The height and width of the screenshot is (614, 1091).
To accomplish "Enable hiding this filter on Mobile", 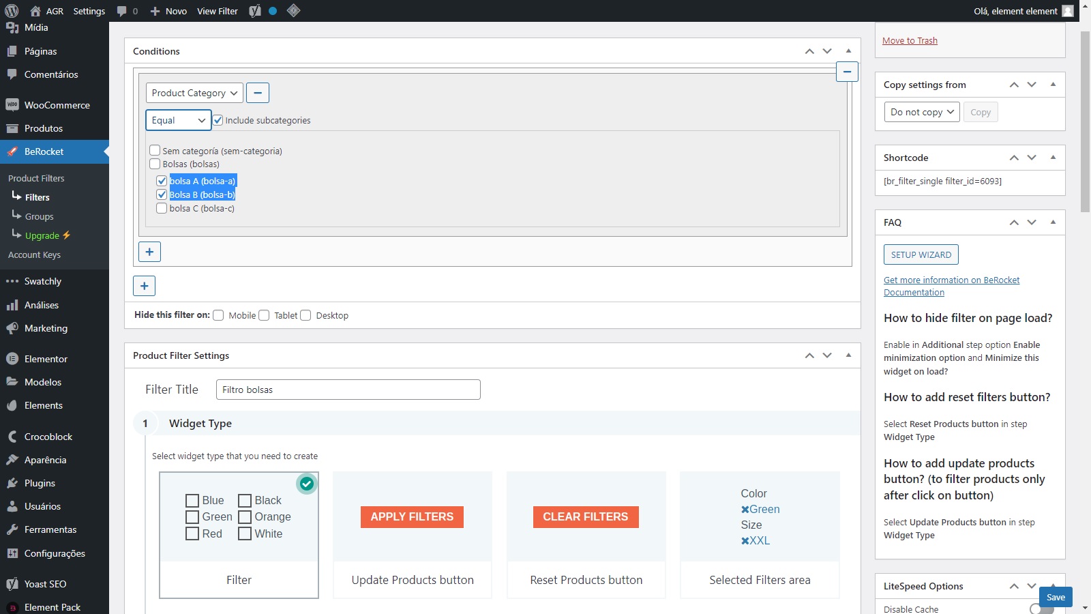I will (x=218, y=315).
